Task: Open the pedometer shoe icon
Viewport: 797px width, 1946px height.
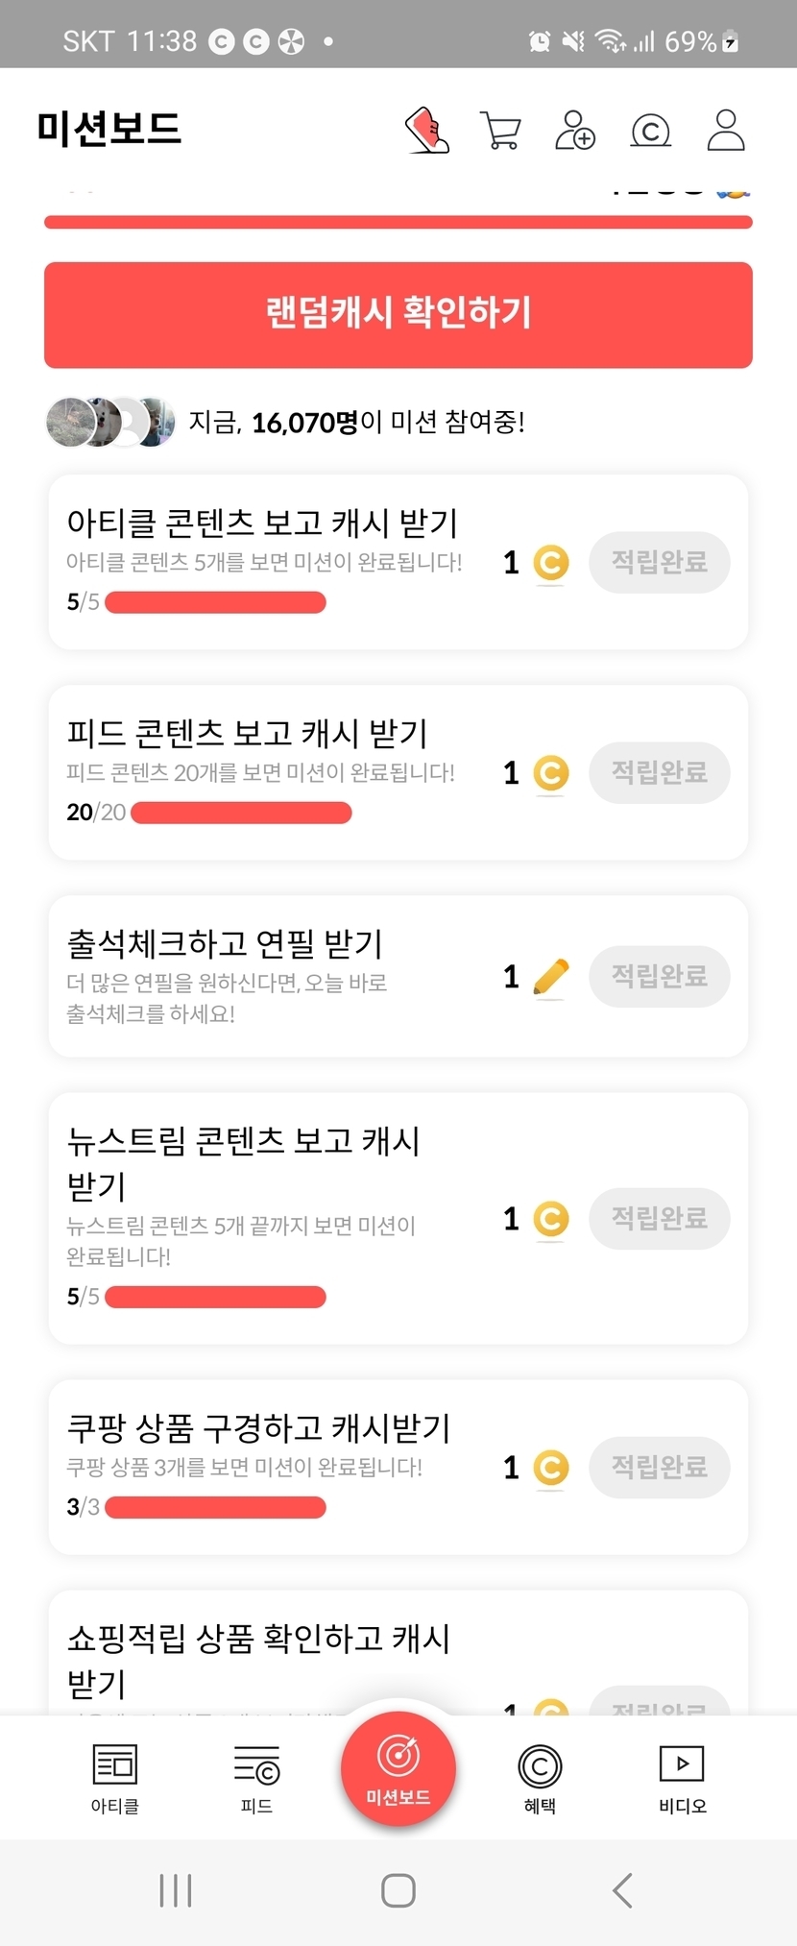Action: tap(427, 130)
